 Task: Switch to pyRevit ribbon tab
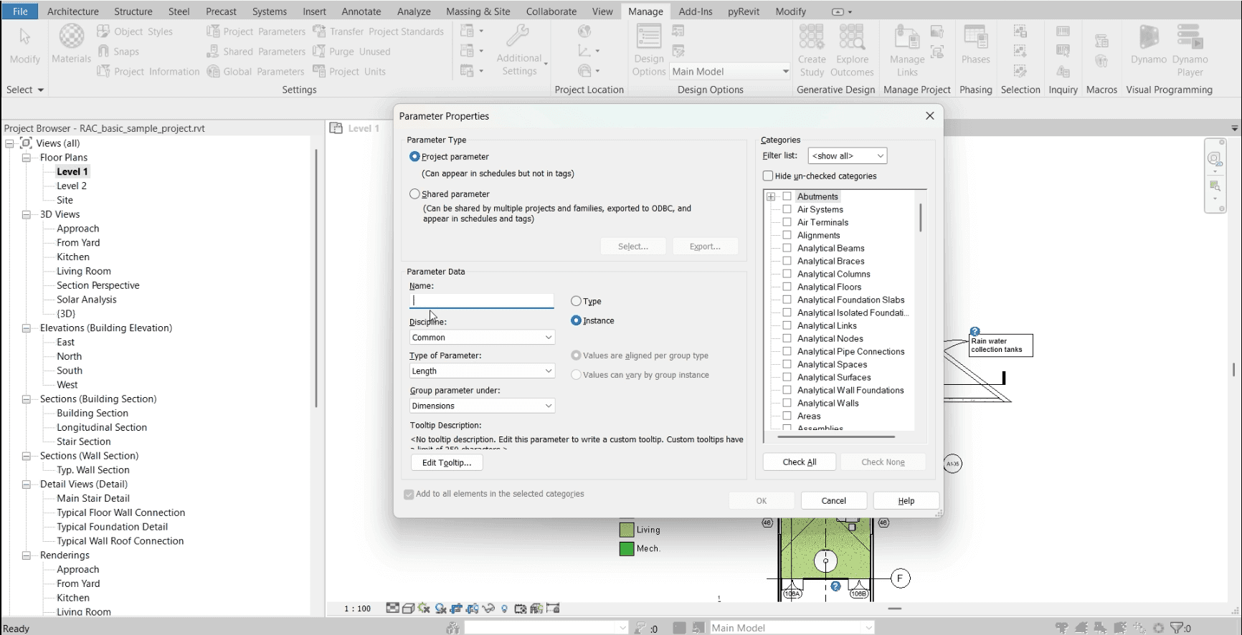pyautogui.click(x=744, y=11)
